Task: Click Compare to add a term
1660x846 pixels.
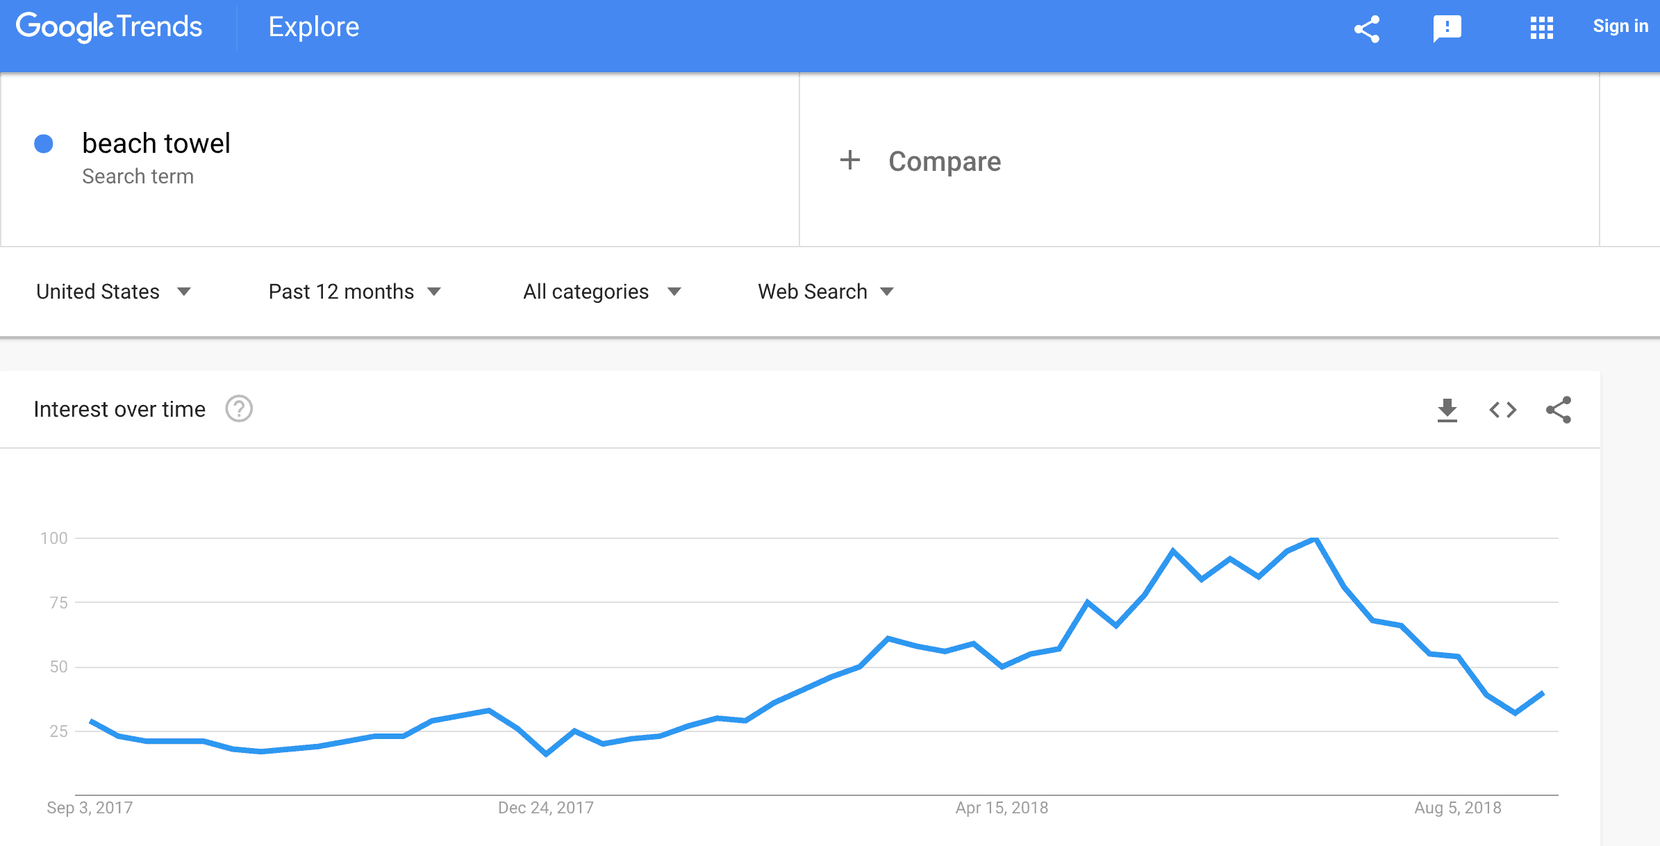Action: [x=945, y=161]
